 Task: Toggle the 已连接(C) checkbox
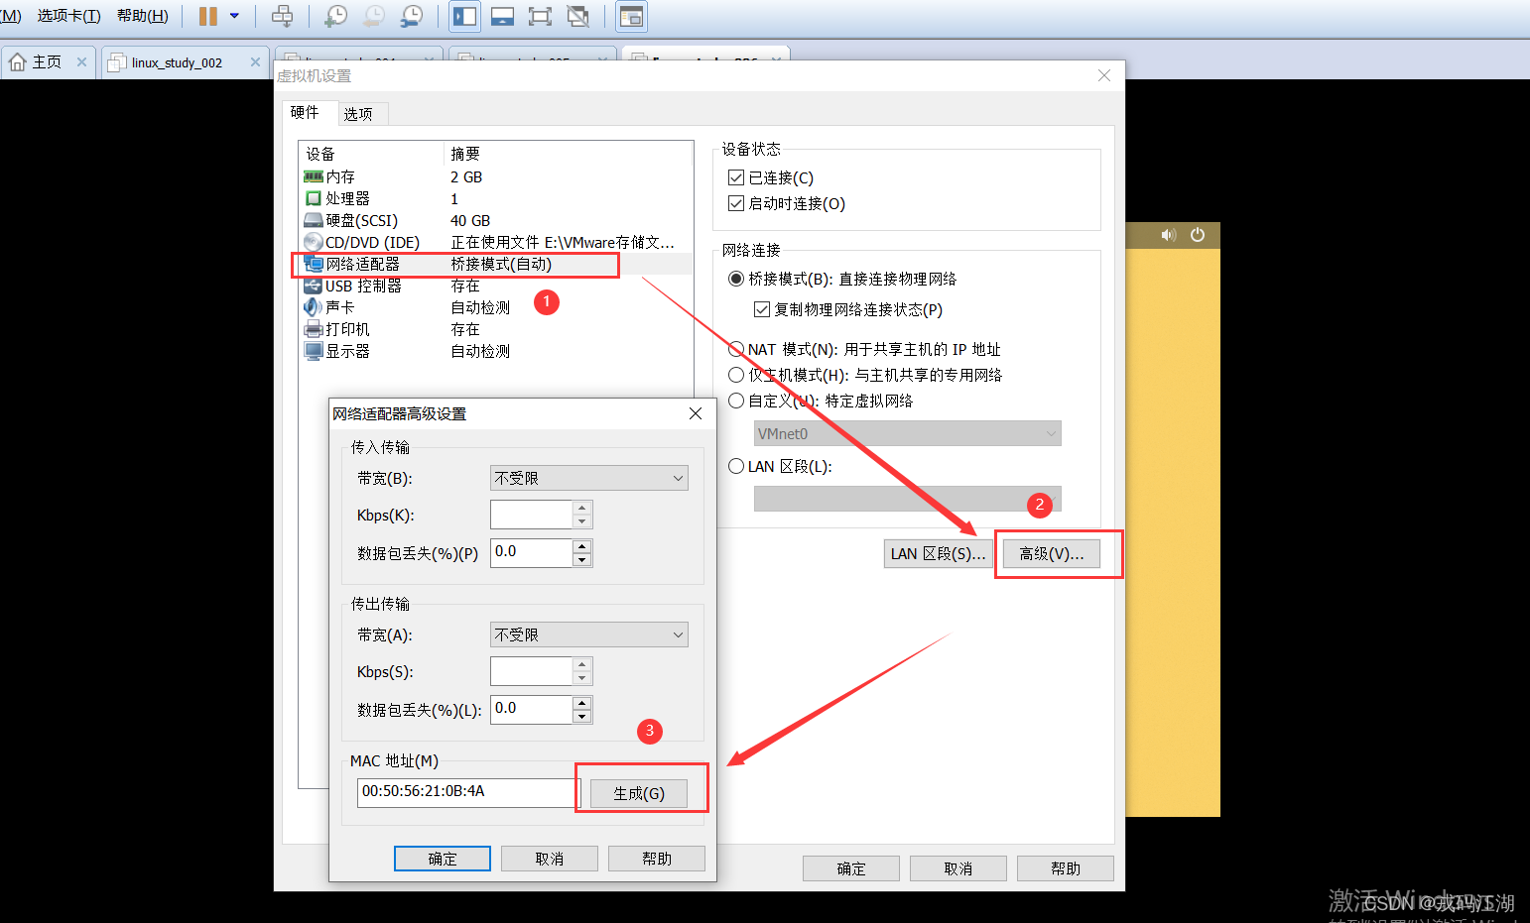click(x=736, y=177)
